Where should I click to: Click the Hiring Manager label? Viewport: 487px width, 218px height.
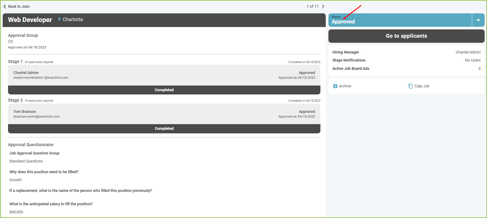coord(346,52)
